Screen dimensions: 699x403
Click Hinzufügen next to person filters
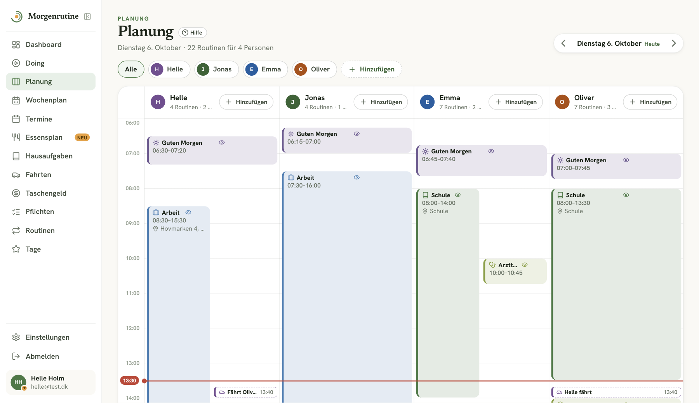coord(372,69)
